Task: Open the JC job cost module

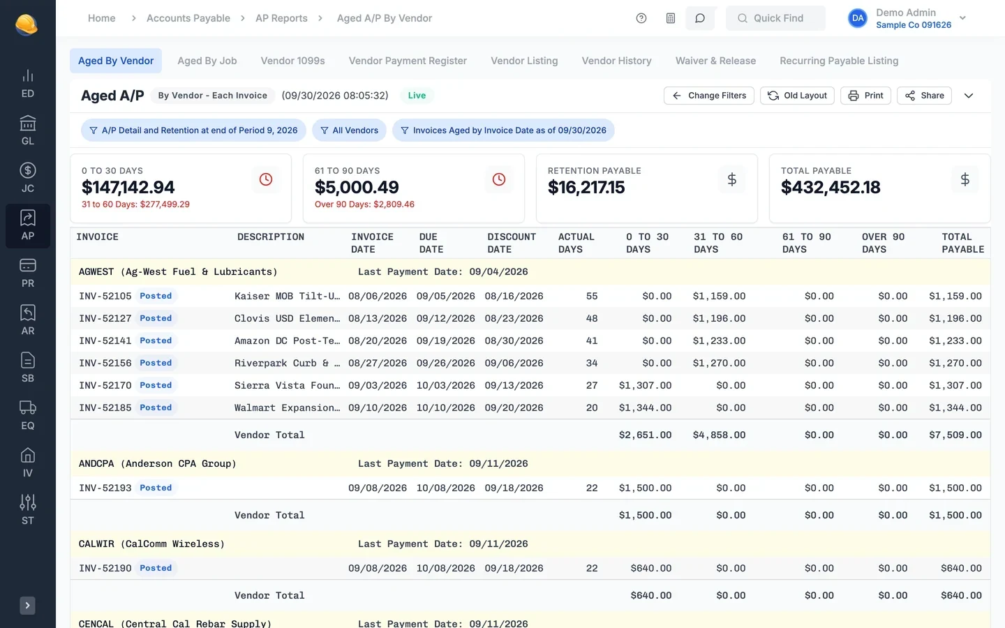Action: pos(28,179)
